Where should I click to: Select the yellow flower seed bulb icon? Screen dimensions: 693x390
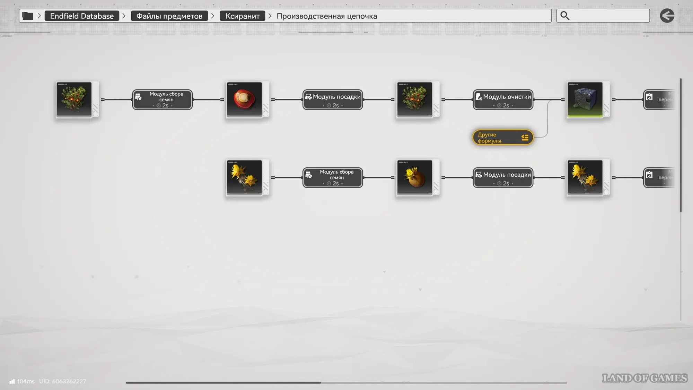[x=415, y=177]
